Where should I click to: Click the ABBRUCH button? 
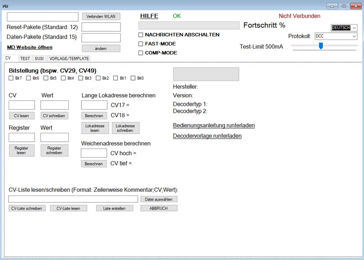coord(158,208)
